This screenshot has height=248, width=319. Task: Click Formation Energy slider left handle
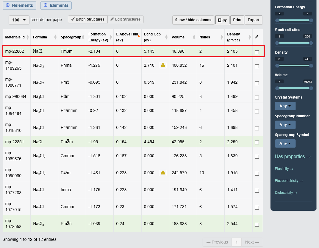(277, 20)
